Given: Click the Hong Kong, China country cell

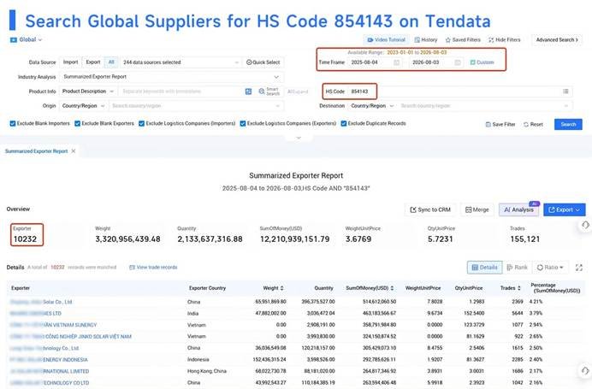Looking at the screenshot, I should point(206,371).
